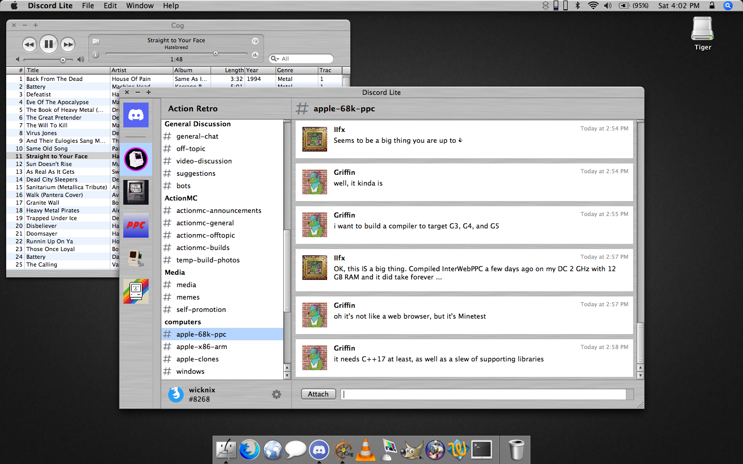743x464 pixels.
Task: Open user settings gear next to wicknix
Action: tap(277, 394)
